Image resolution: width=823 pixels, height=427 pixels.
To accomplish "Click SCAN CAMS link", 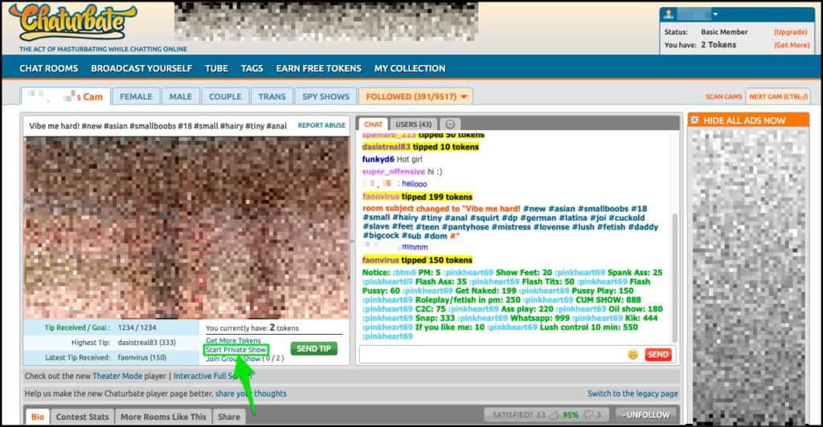I will (x=723, y=97).
